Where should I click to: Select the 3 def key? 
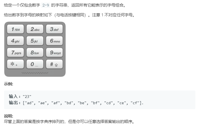click(x=54, y=29)
